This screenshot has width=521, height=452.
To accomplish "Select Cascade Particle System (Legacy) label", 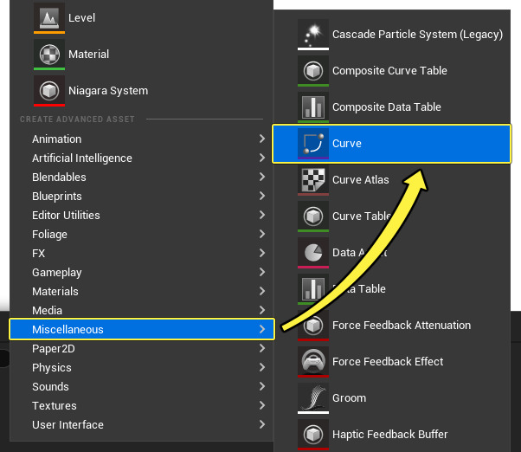I will (x=418, y=35).
